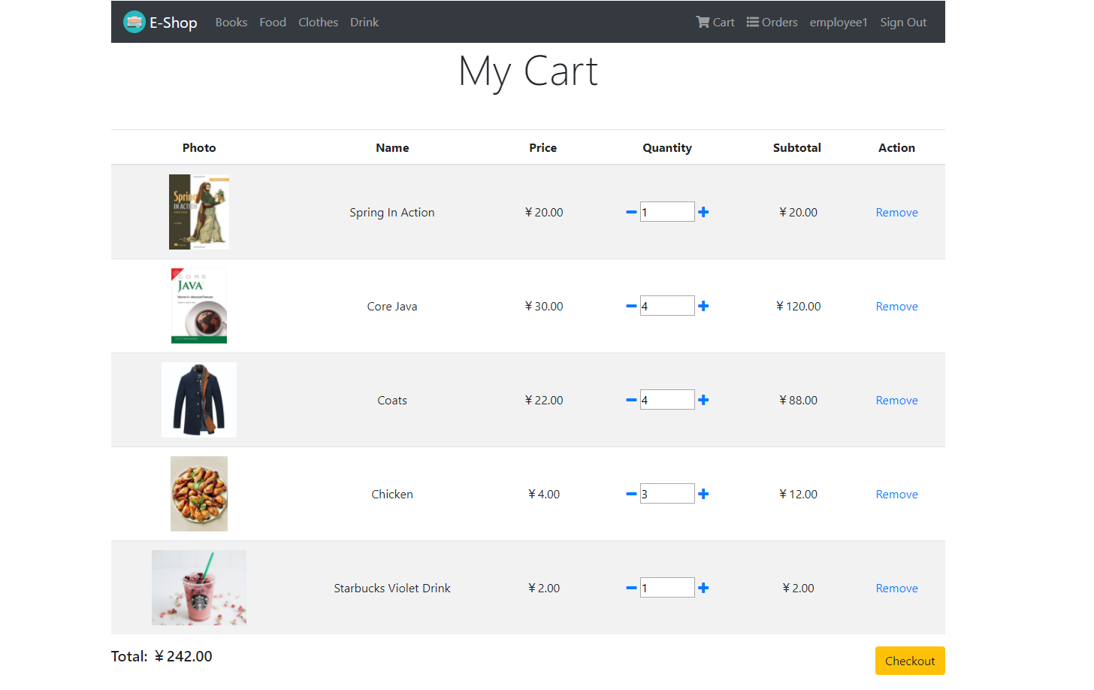Focus Spring In Action quantity field
1094x690 pixels.
pyautogui.click(x=667, y=212)
